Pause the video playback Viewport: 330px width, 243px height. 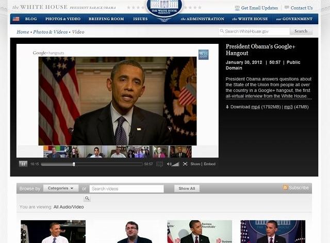[23, 164]
